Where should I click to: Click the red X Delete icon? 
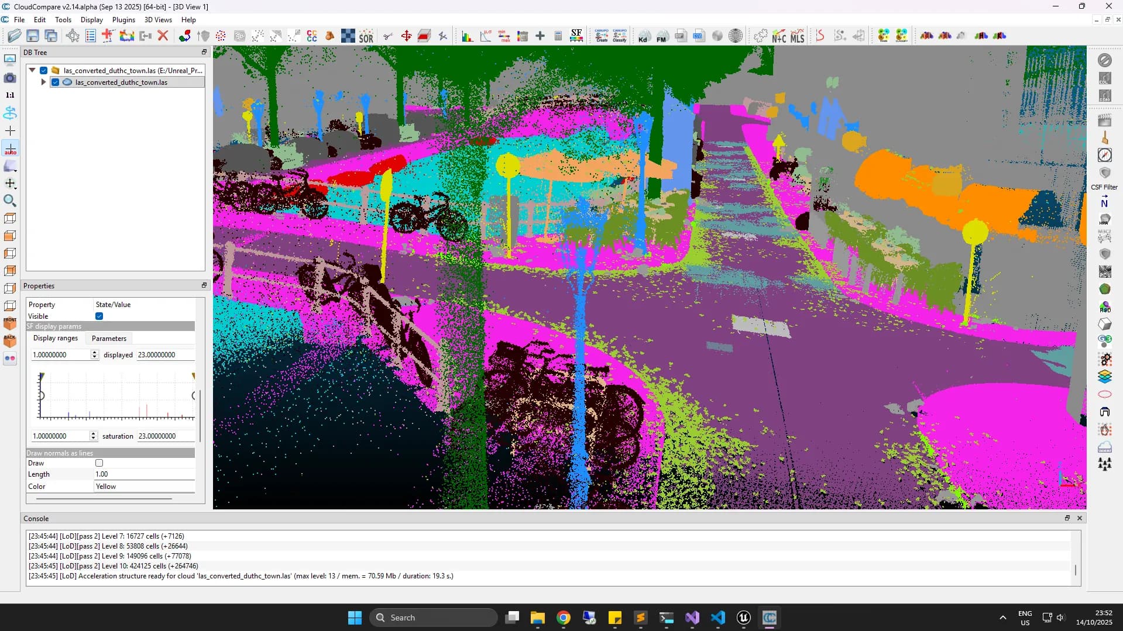(163, 36)
